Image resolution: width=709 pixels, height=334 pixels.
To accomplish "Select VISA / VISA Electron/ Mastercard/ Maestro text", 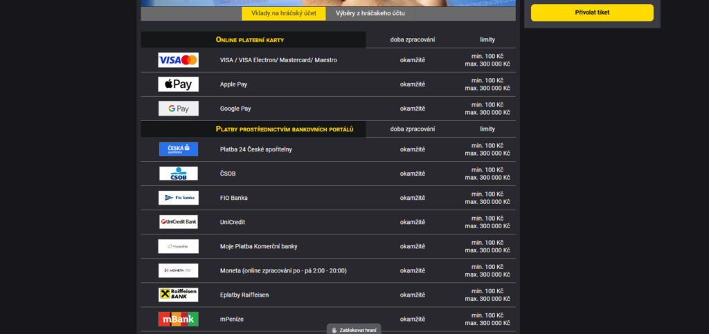I will pos(278,60).
